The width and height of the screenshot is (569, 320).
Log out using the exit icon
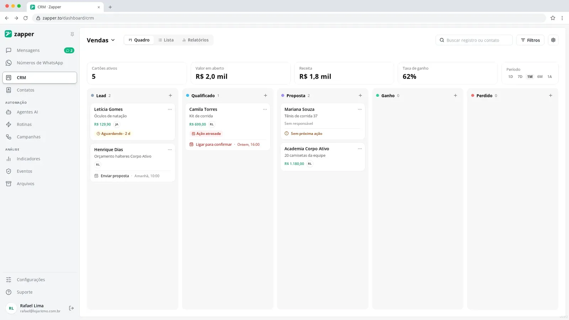(71, 308)
